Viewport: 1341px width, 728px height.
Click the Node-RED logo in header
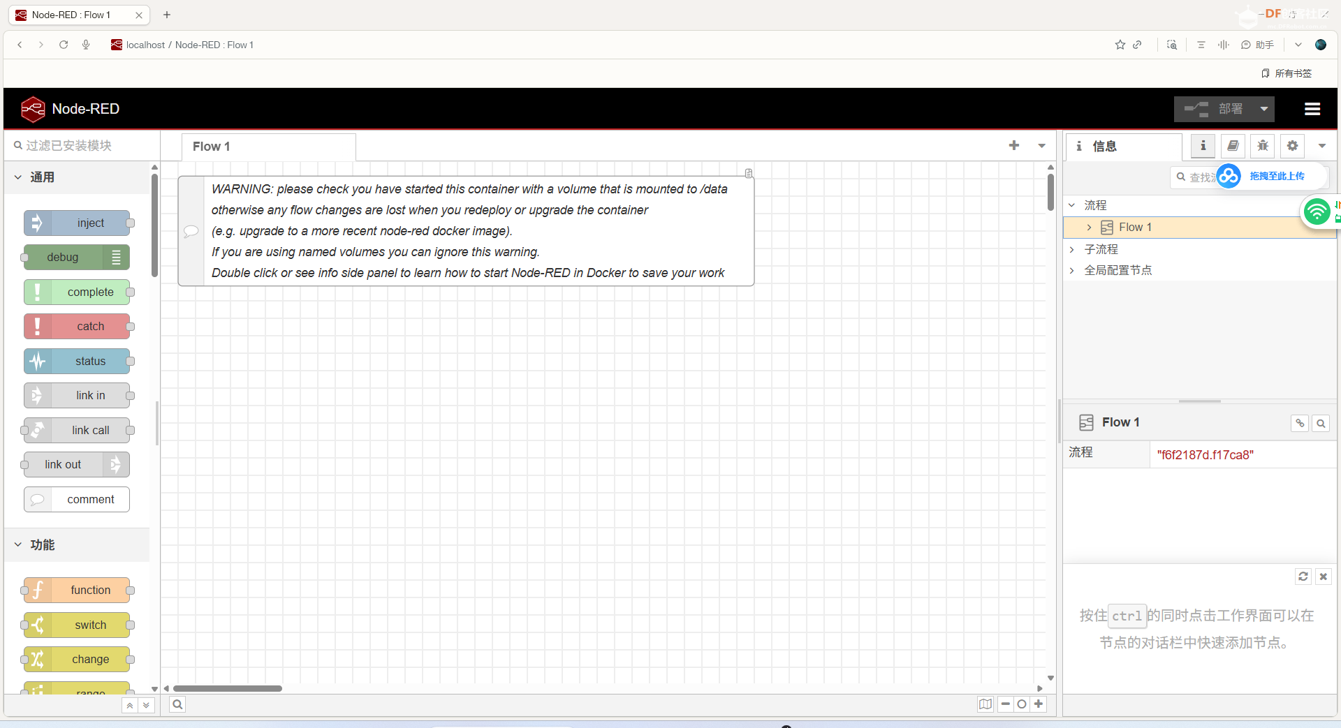(33, 109)
